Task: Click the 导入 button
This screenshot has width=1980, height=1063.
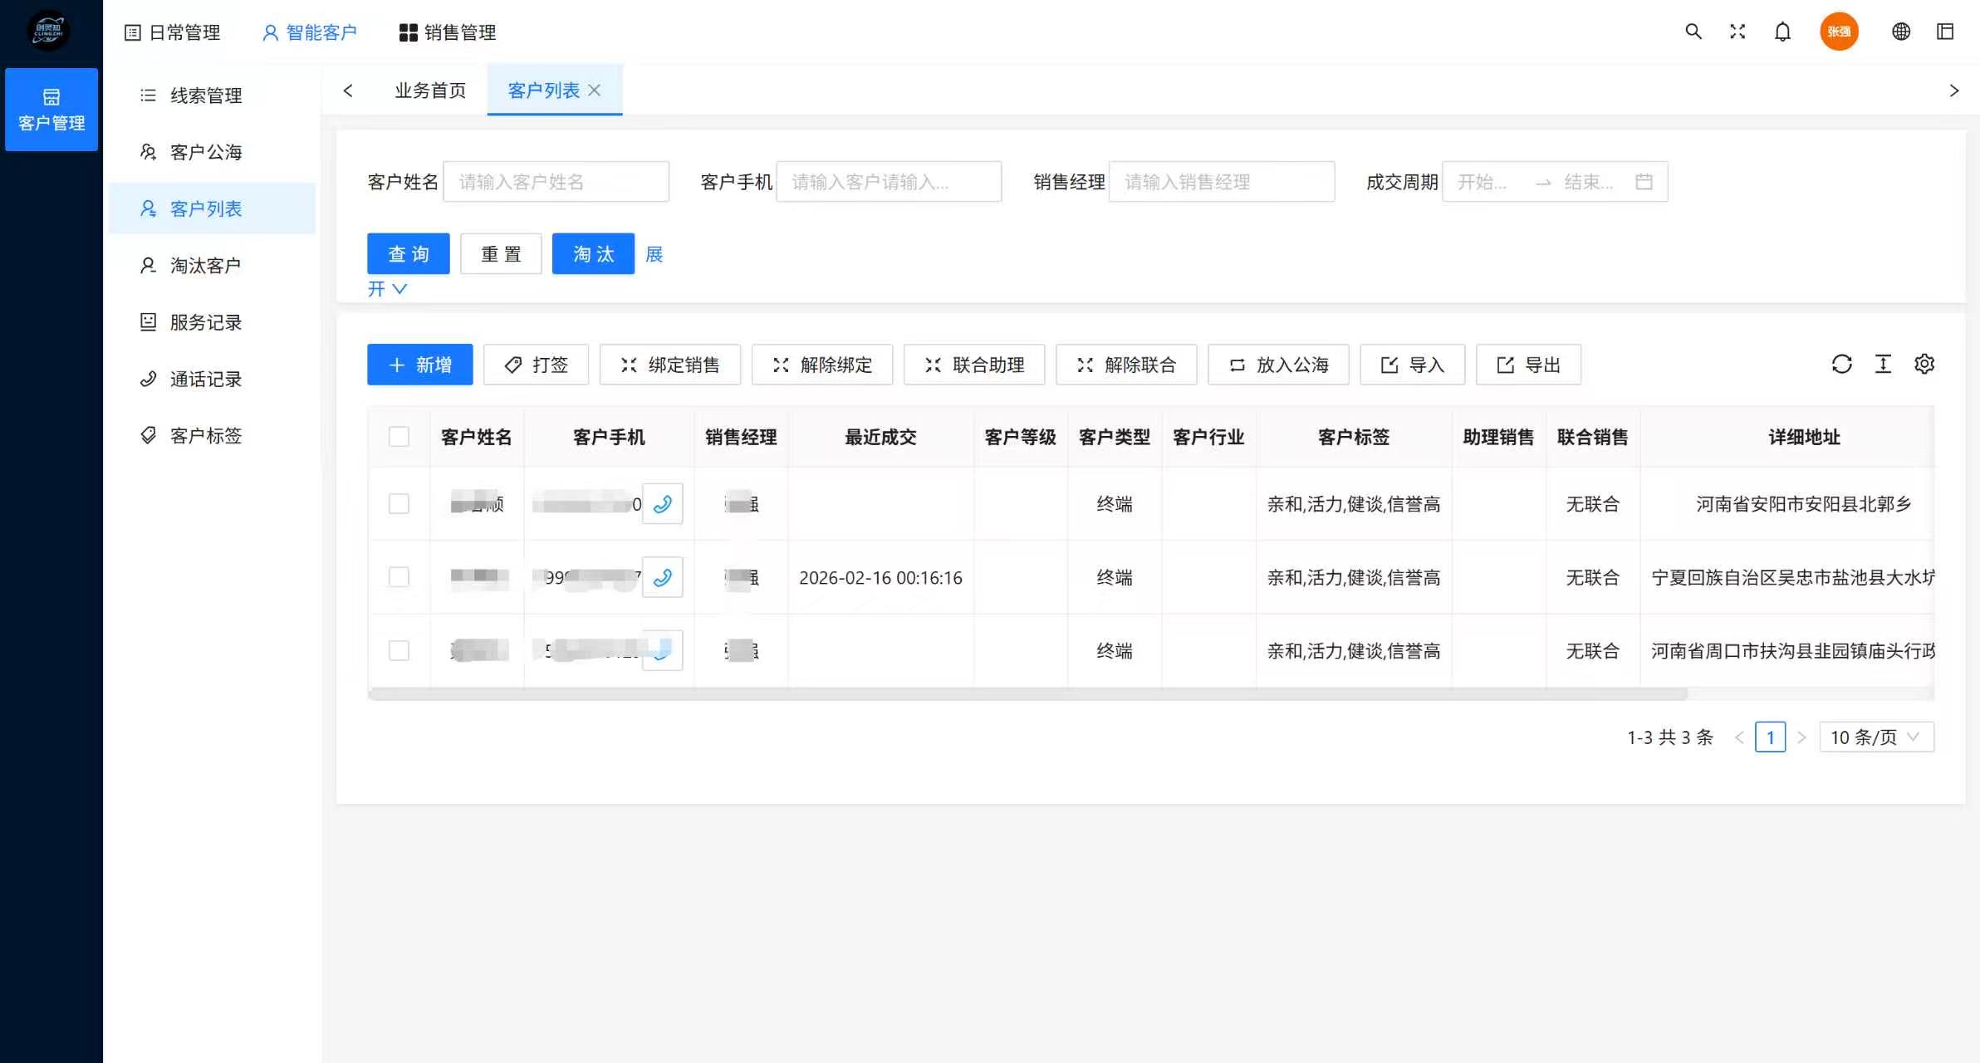Action: tap(1412, 365)
